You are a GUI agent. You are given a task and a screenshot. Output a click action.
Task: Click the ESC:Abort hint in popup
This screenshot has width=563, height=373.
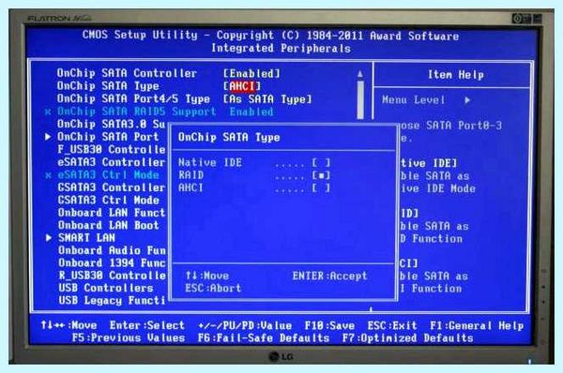point(213,288)
